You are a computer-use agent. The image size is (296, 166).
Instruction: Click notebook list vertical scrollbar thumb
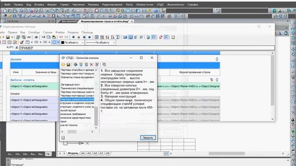[x=96, y=116]
